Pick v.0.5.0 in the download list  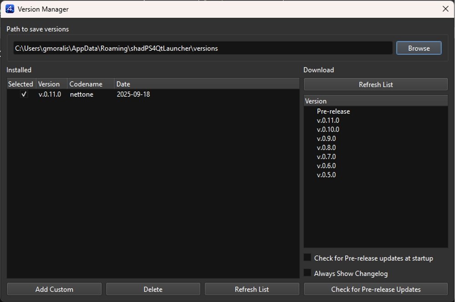[326, 175]
